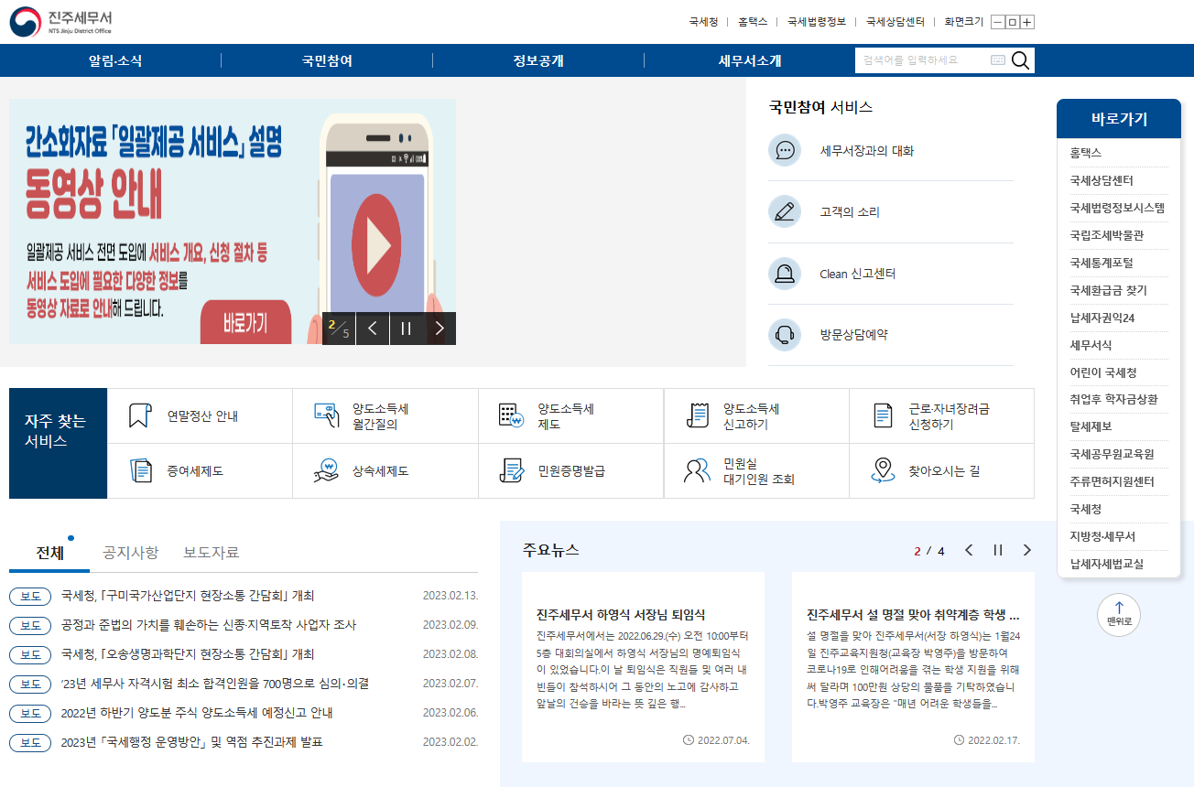Open 신종·지역토착 사업자 조사 article

tap(209, 625)
